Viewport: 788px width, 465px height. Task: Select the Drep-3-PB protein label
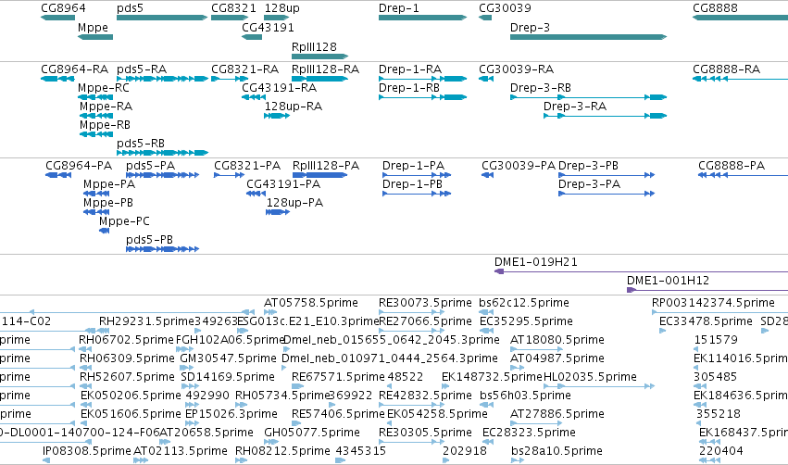pyautogui.click(x=588, y=166)
